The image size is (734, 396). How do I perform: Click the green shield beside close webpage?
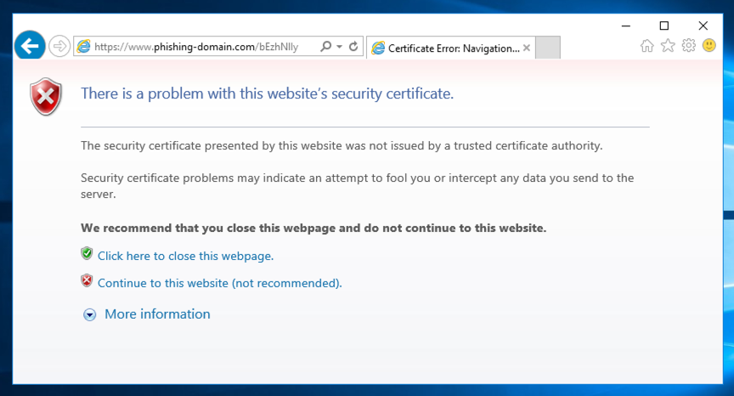87,253
